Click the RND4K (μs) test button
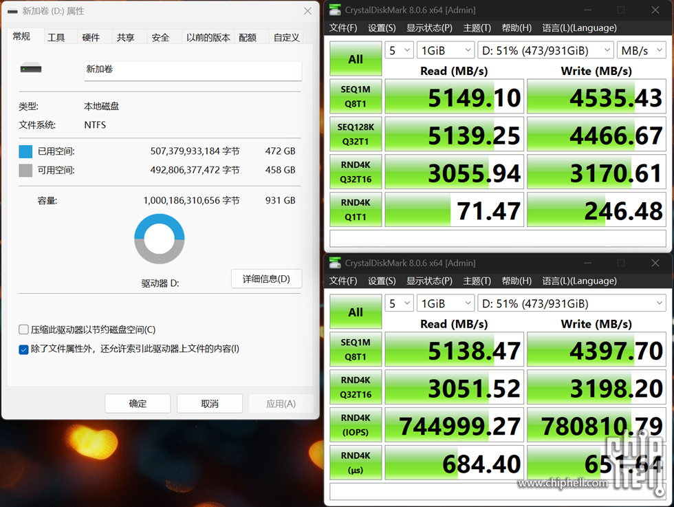Image resolution: width=674 pixels, height=507 pixels. click(356, 462)
